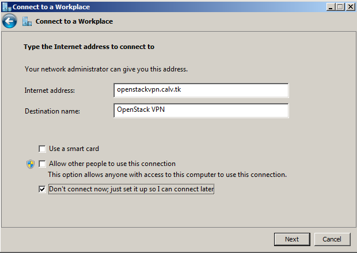Focus the Destination name field
Viewport: 357px width, 253px height.
(x=202, y=110)
